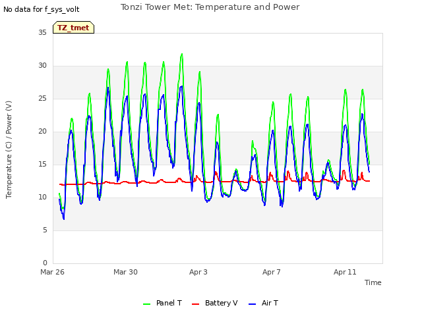Click the 10 y-axis tick label

click(x=42, y=197)
